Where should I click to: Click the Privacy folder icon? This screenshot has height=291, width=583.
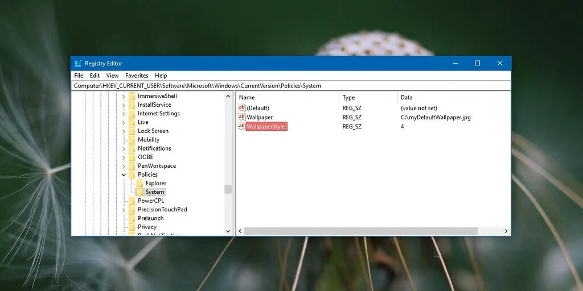132,227
